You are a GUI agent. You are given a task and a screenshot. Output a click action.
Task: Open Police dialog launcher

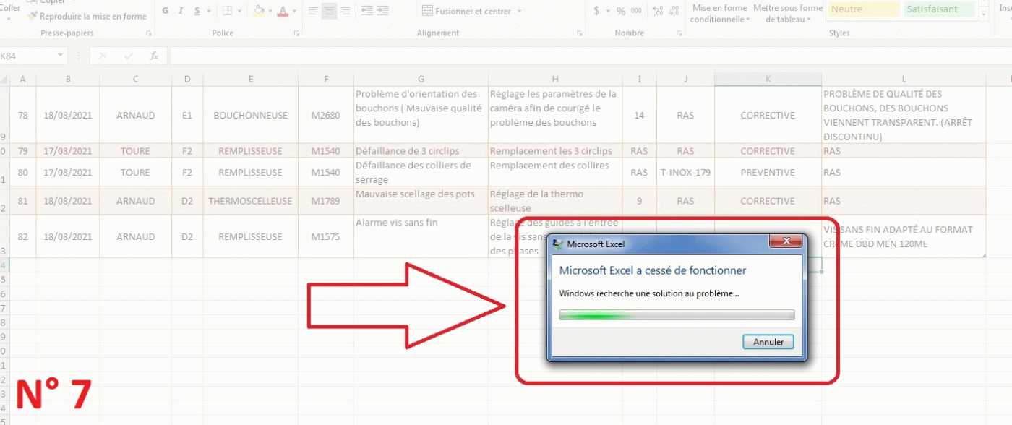tap(296, 33)
